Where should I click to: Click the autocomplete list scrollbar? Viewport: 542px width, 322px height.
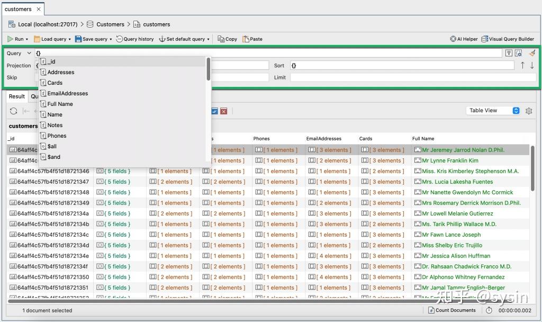[209, 69]
